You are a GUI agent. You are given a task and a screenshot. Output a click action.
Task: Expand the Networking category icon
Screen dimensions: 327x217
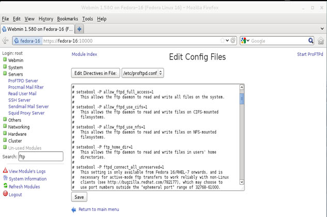(5, 126)
